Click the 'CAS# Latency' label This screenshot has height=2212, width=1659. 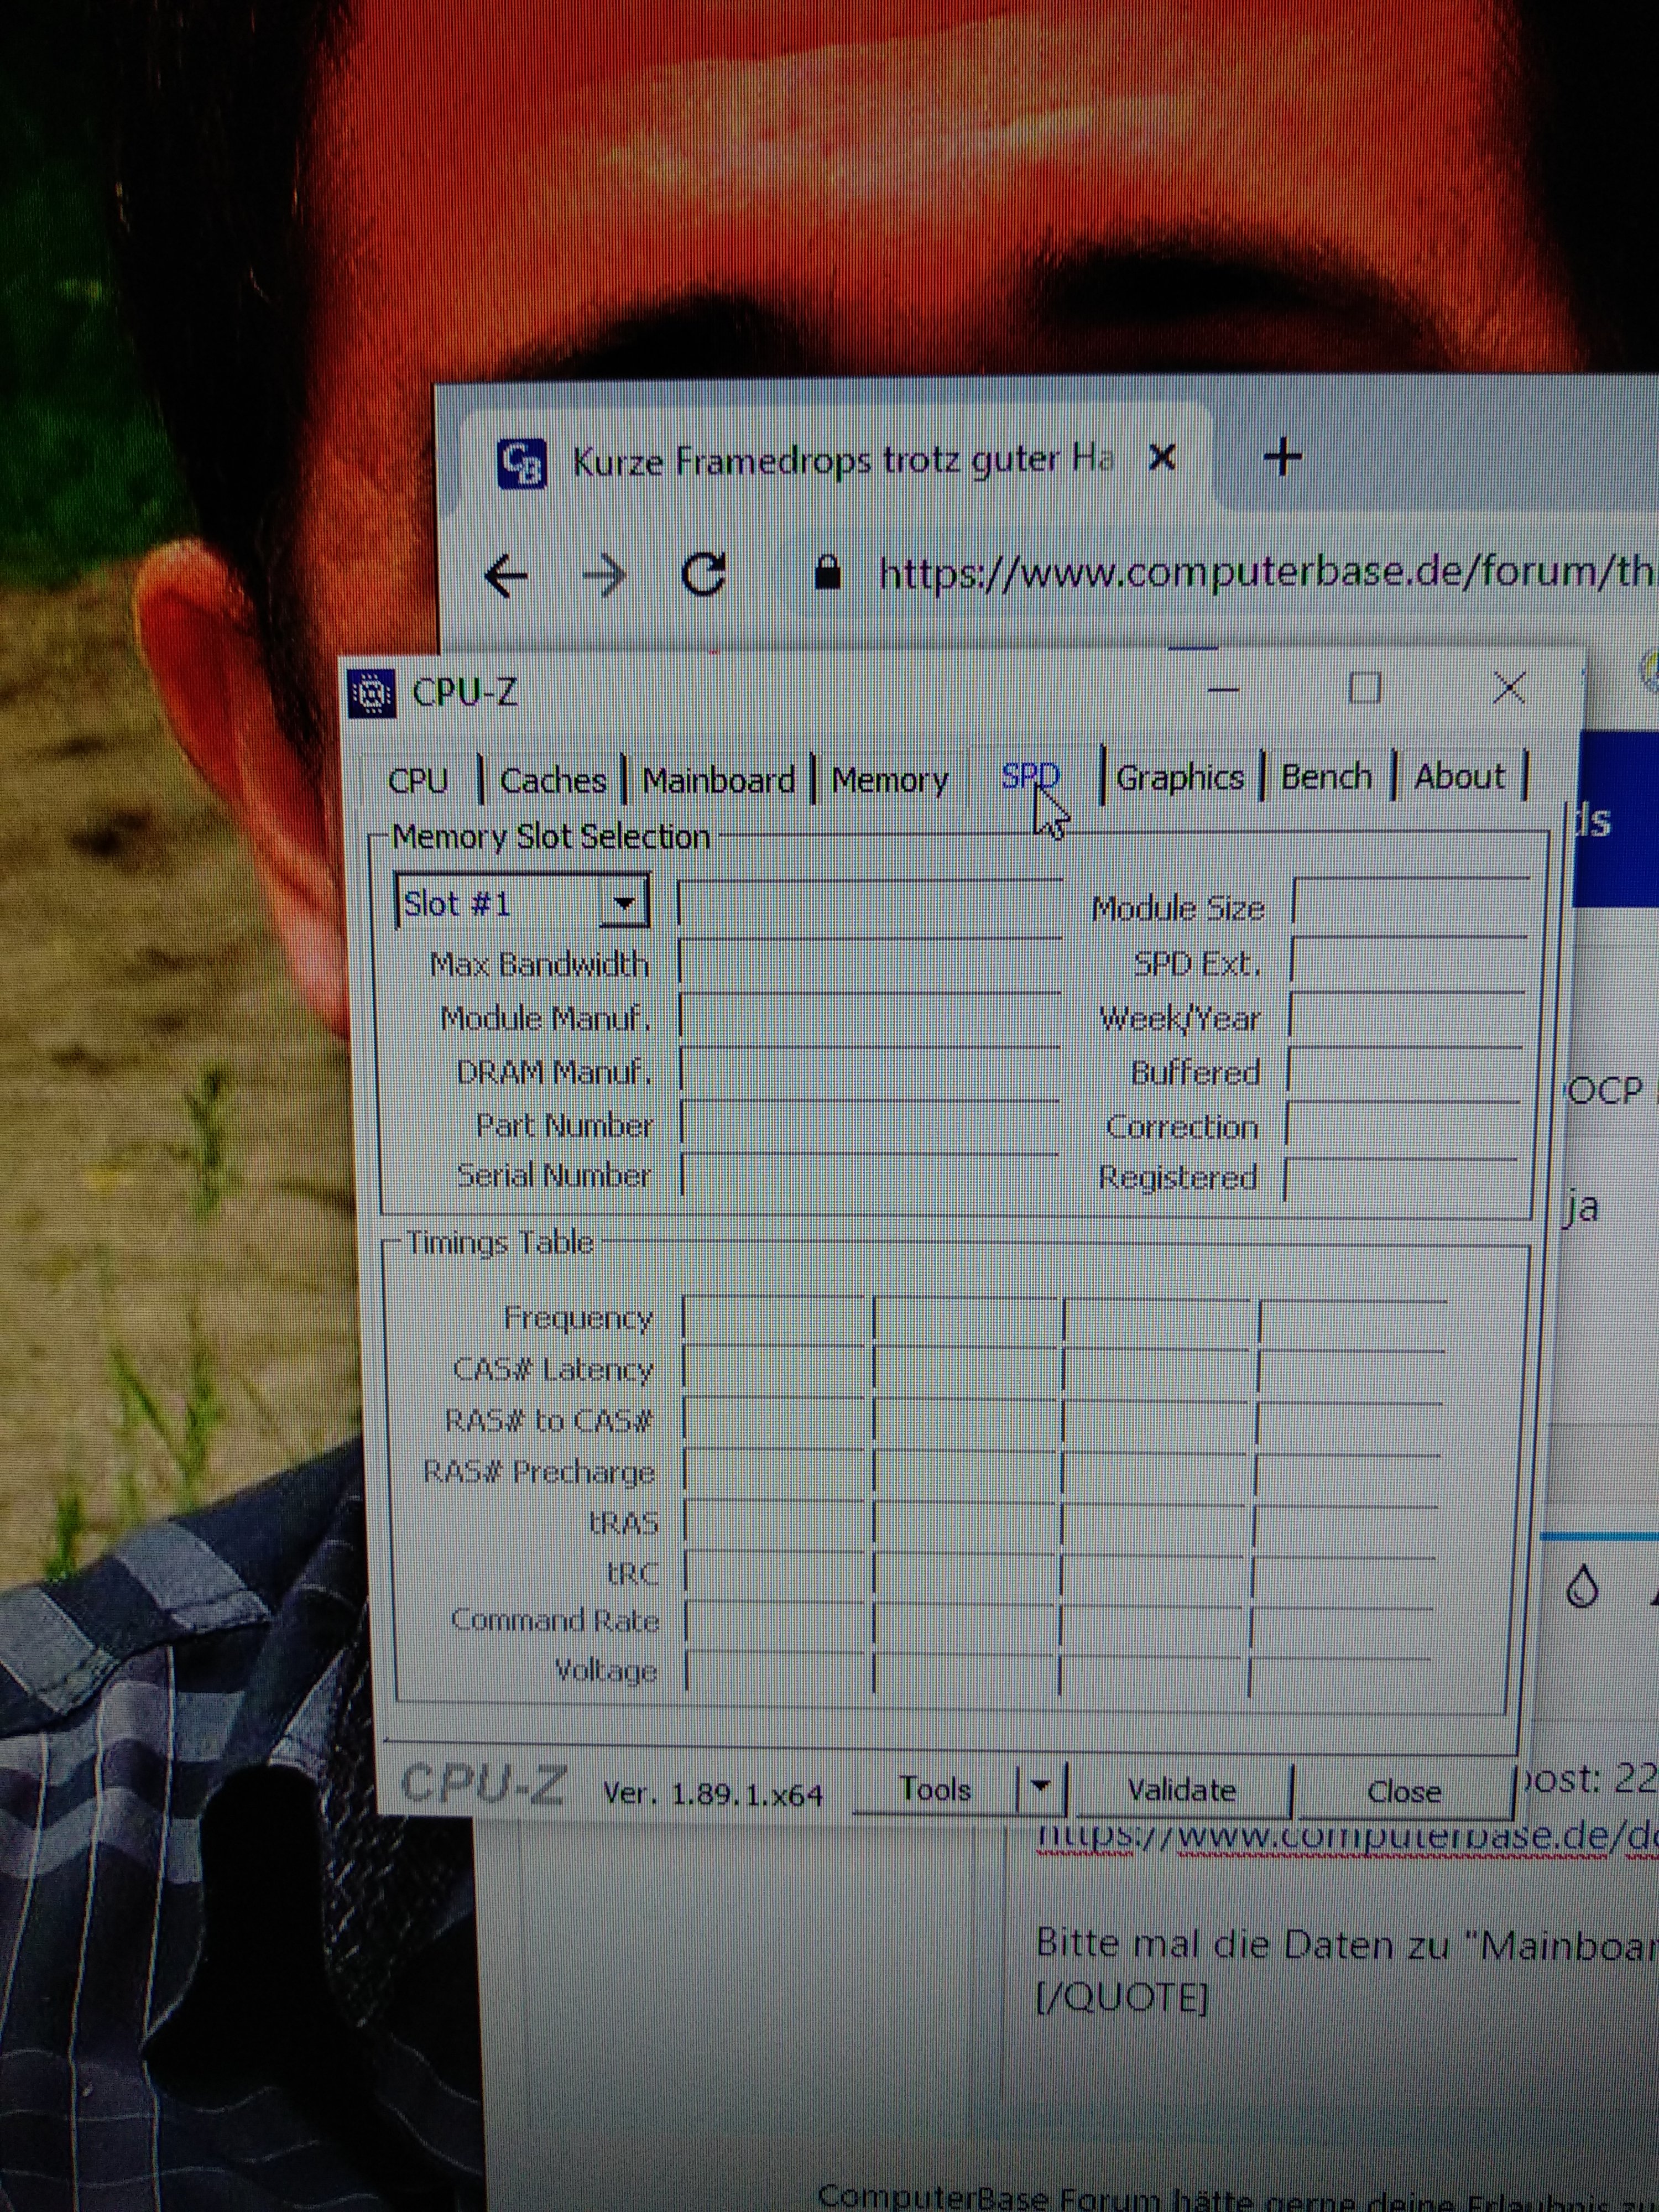click(553, 1369)
